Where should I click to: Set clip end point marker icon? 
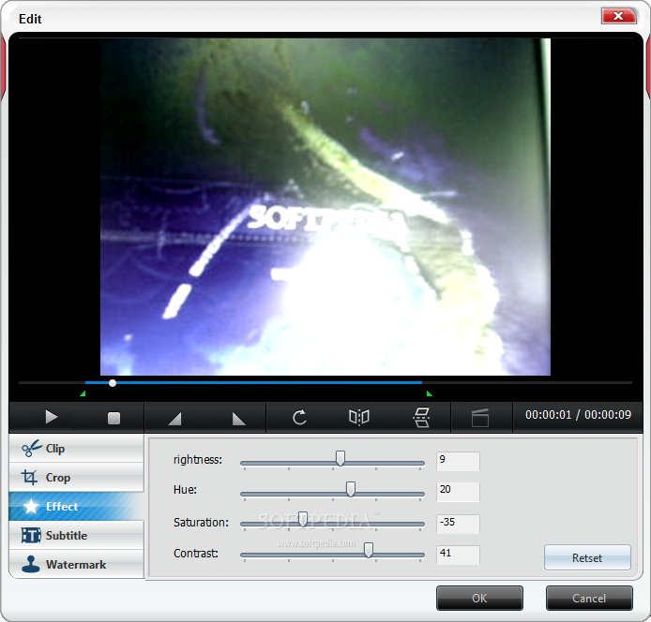[238, 419]
